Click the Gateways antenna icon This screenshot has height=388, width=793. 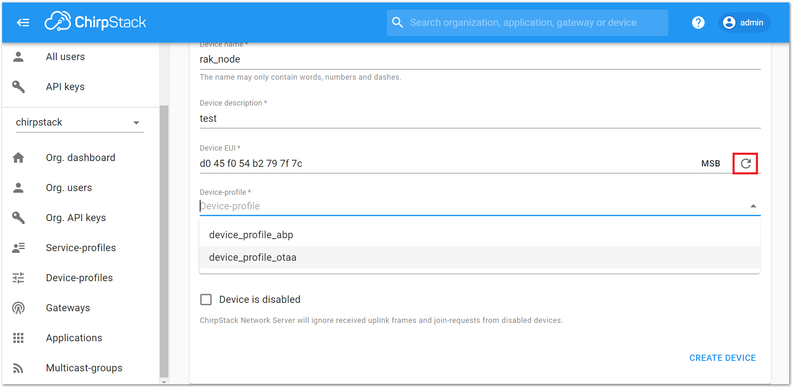pos(18,308)
